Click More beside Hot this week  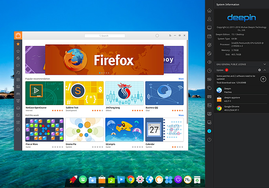click(x=181, y=115)
